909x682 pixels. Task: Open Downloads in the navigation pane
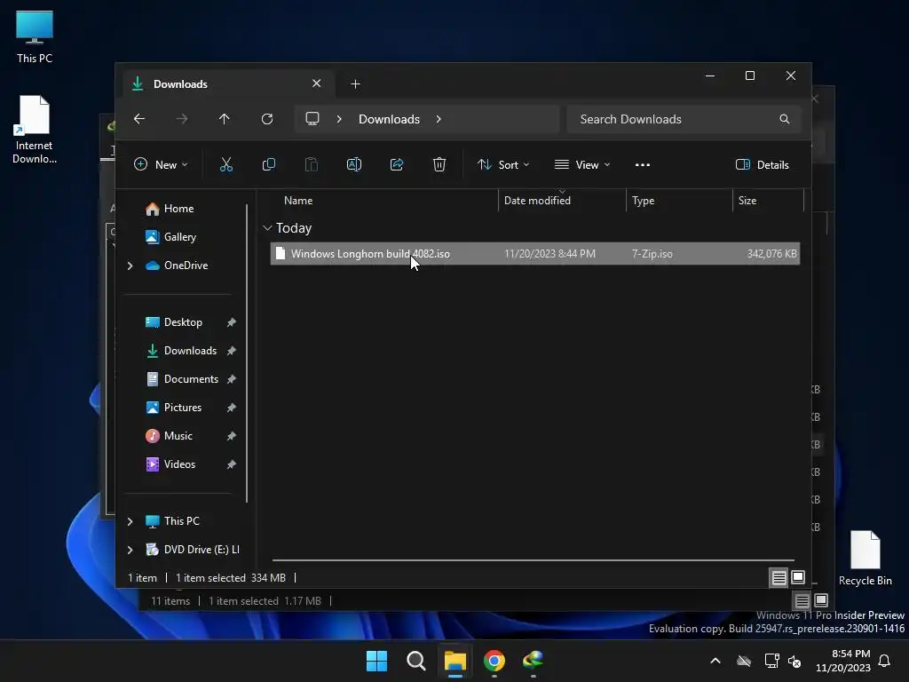tap(190, 351)
